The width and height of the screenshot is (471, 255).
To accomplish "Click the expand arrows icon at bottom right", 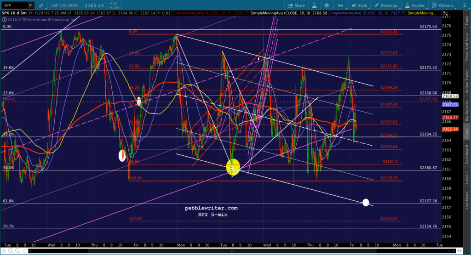I will pos(459,251).
